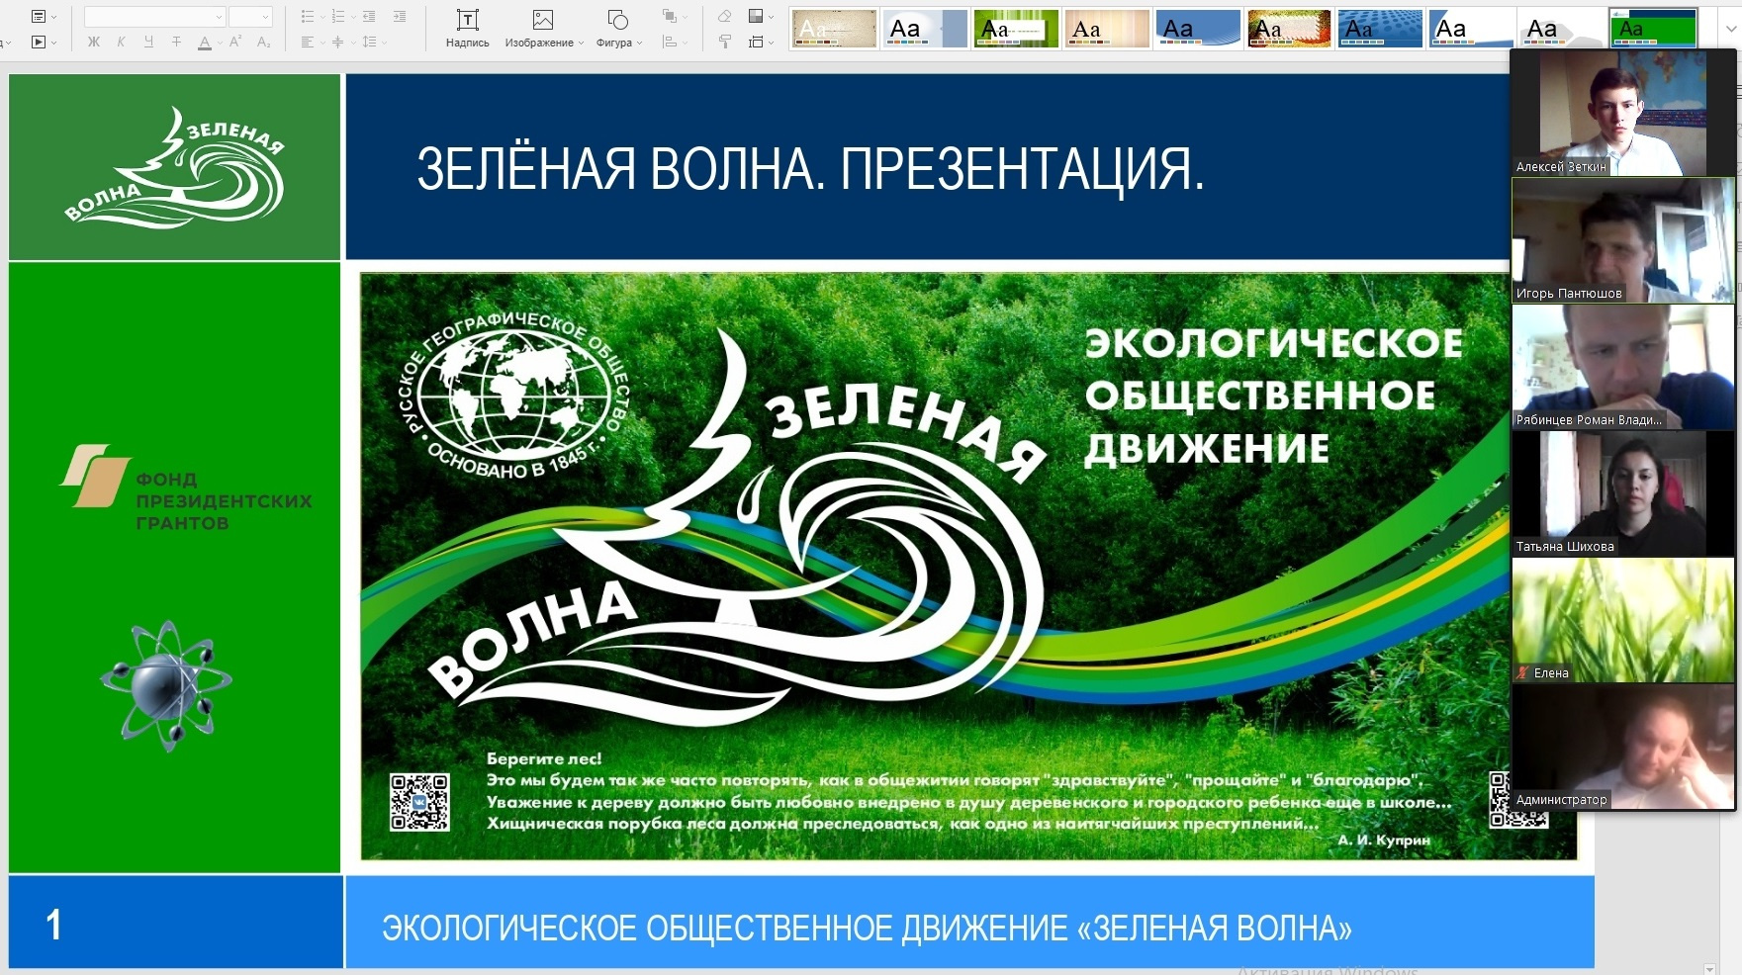The width and height of the screenshot is (1742, 975).
Task: Click the increase indent icon
Action: click(x=400, y=17)
